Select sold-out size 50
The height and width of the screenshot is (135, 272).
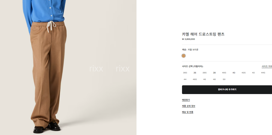click(x=224, y=79)
